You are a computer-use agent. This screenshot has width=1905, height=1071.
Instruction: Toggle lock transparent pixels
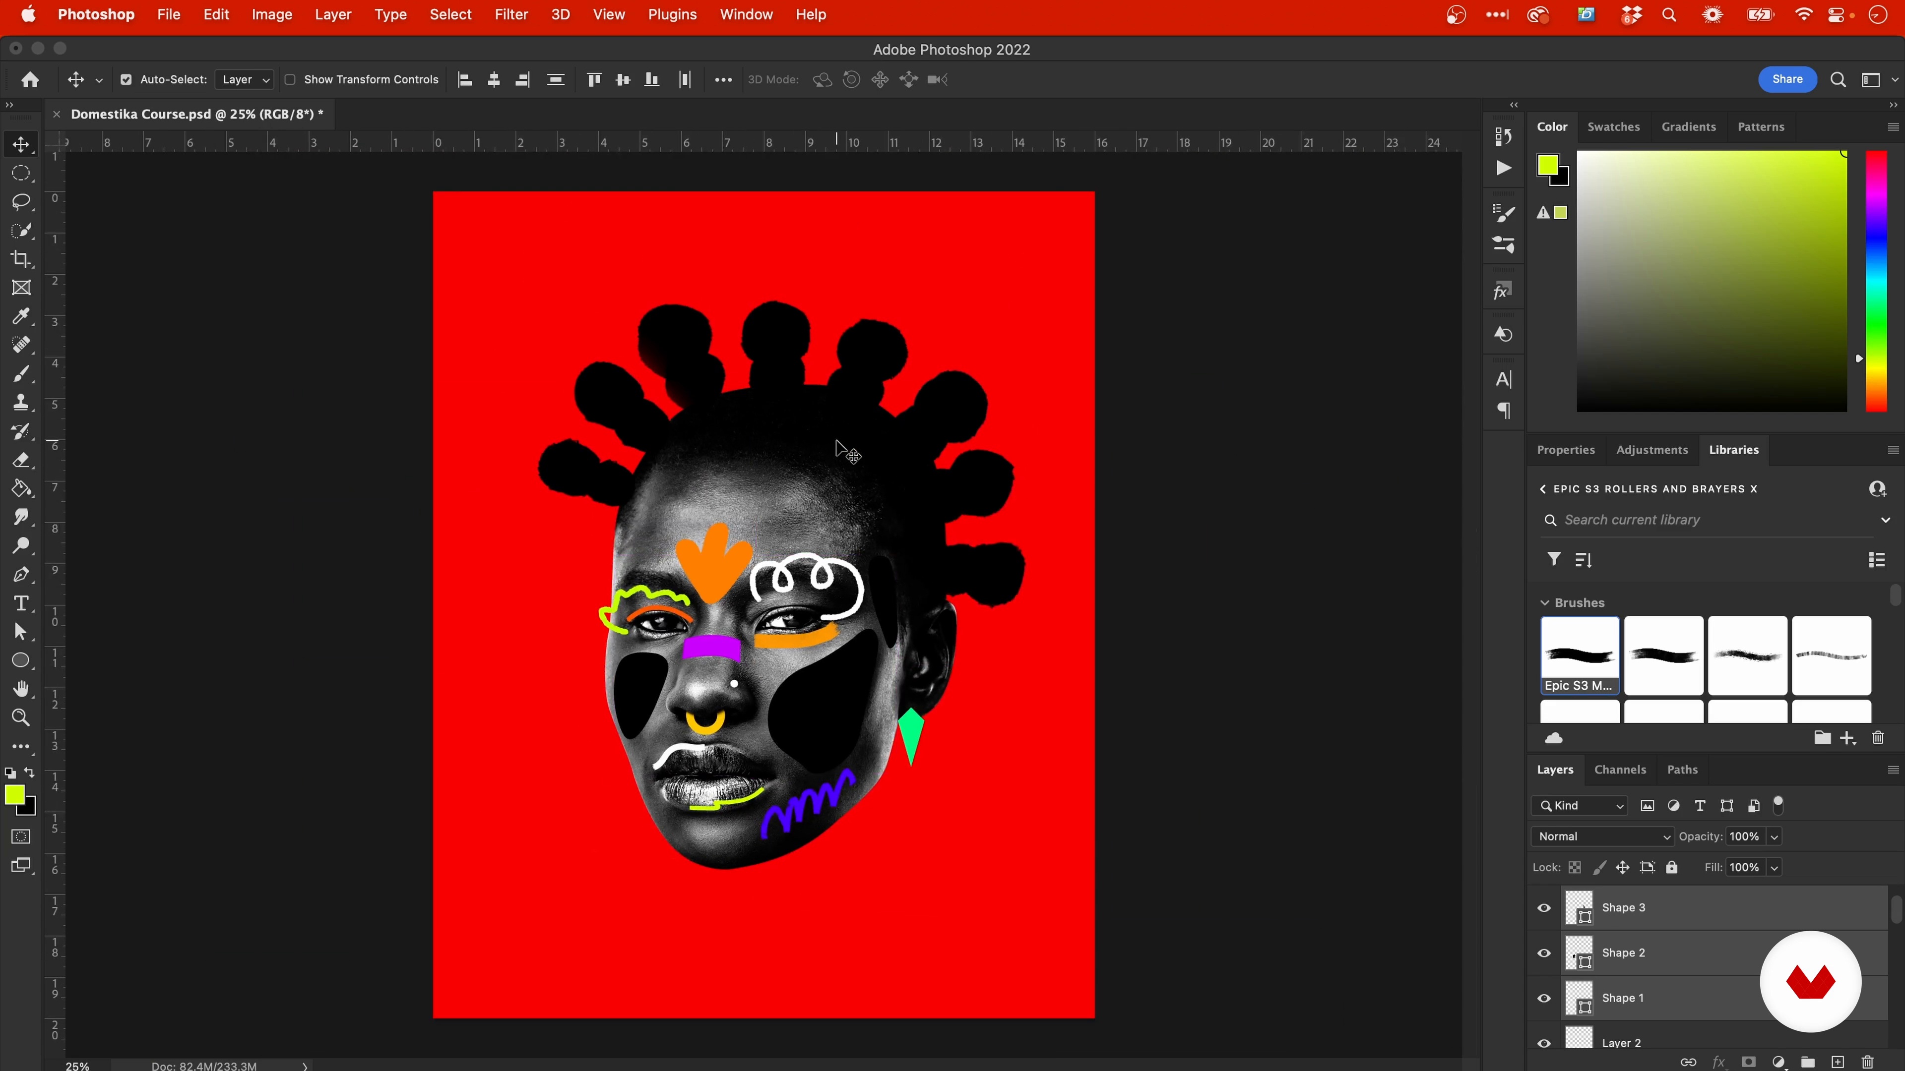1575,868
